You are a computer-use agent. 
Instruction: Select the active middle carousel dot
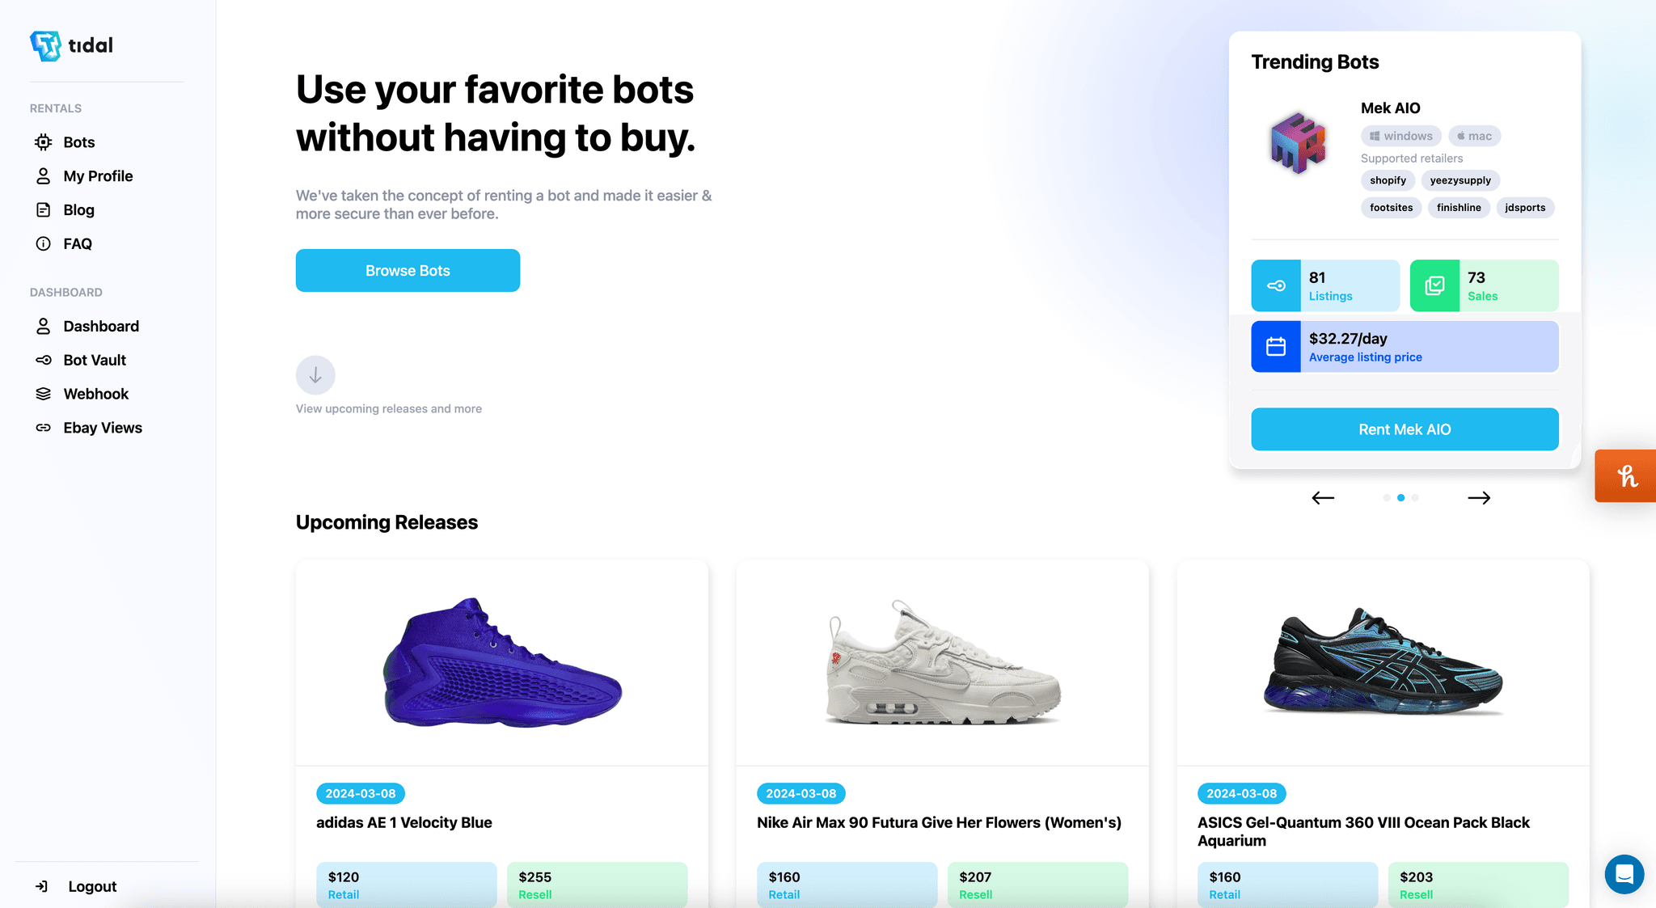(1400, 498)
